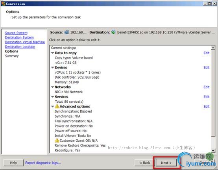The width and height of the screenshot is (218, 170).
Task: Select Reconfigure: Yes row
Action: [67, 150]
